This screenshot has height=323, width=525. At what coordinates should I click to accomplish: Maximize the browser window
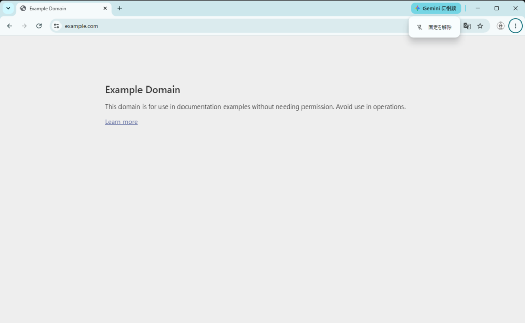coord(496,8)
